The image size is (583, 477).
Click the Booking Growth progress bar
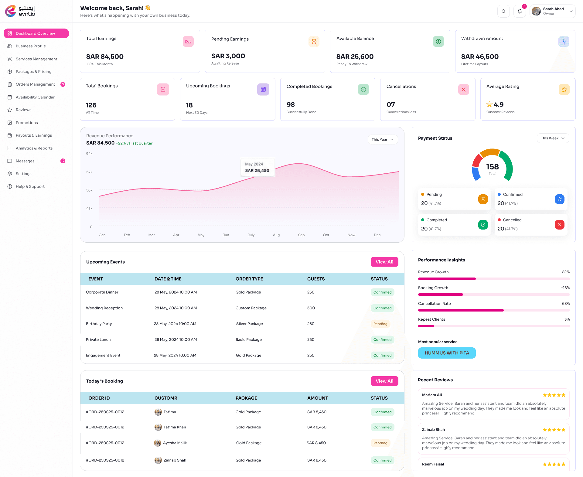pos(494,295)
